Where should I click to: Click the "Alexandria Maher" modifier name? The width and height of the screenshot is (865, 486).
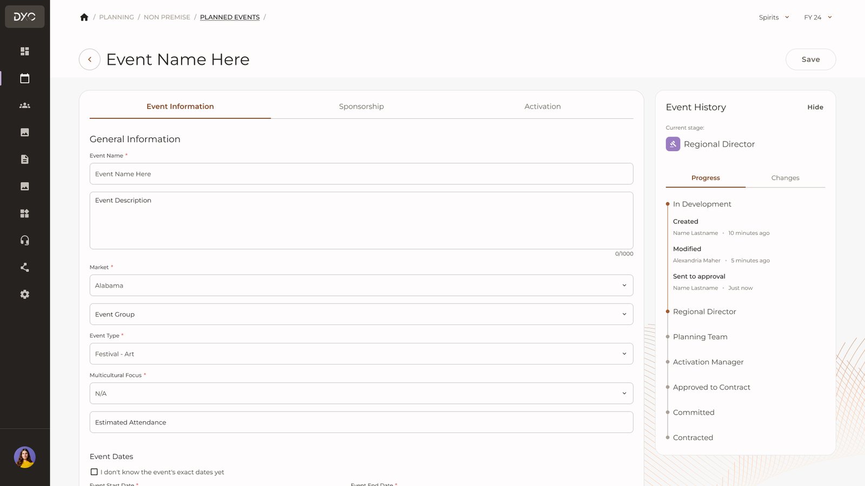click(697, 261)
